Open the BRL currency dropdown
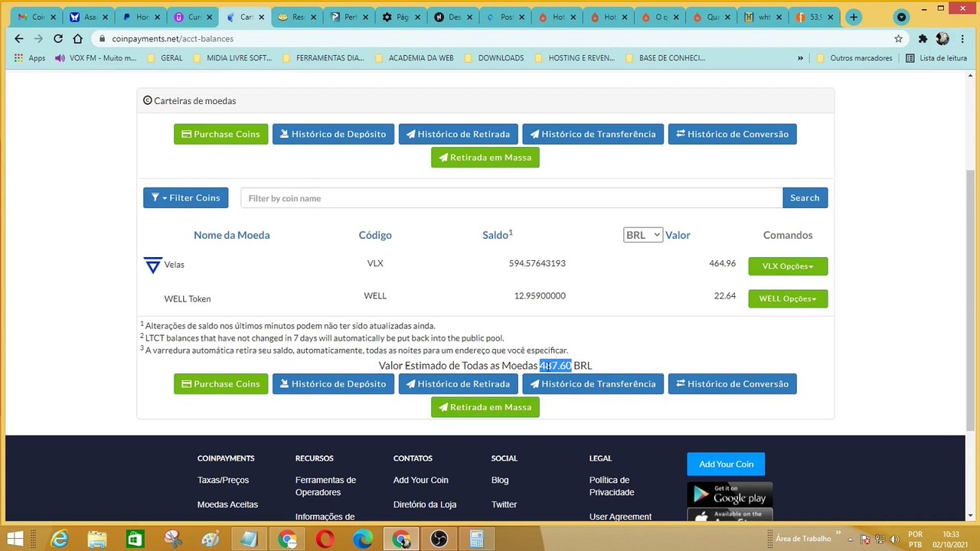This screenshot has height=551, width=980. coord(643,235)
